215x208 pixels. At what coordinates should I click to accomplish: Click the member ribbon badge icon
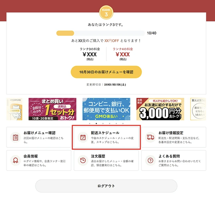(15, 160)
